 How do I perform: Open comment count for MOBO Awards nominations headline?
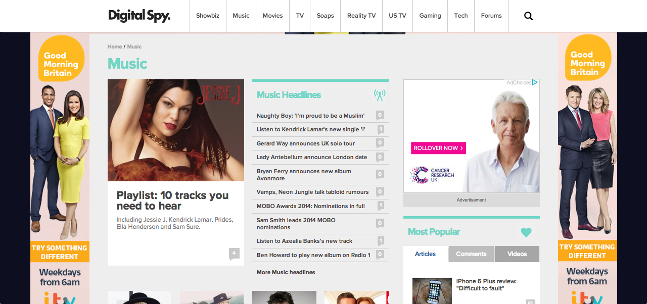click(380, 206)
